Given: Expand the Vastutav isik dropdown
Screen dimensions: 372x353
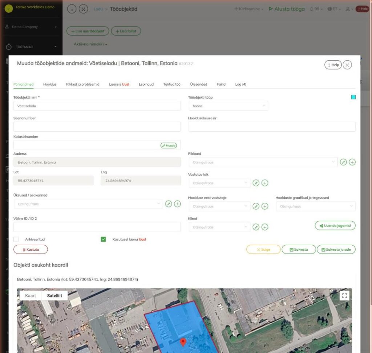Looking at the screenshot, I should [219, 183].
